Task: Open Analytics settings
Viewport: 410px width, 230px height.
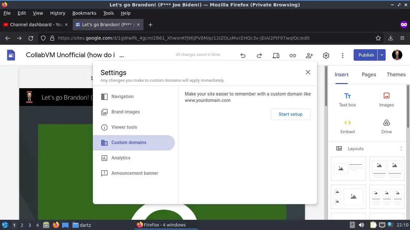Action: [x=134, y=158]
